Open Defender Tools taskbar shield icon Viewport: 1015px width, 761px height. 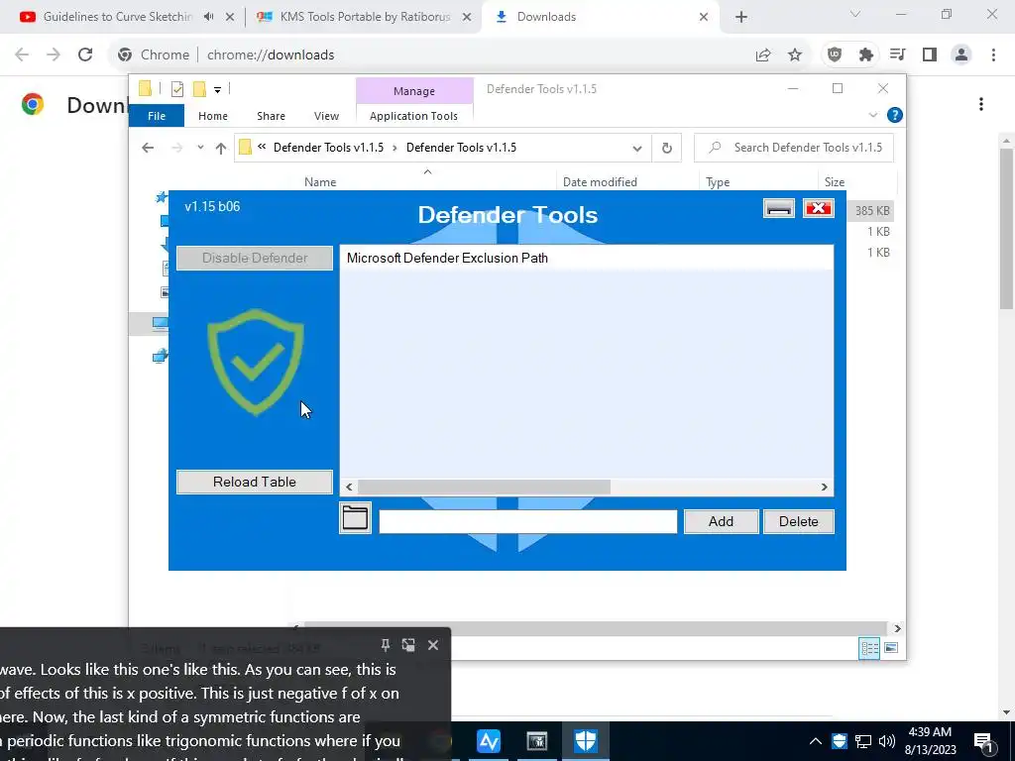[x=585, y=741]
